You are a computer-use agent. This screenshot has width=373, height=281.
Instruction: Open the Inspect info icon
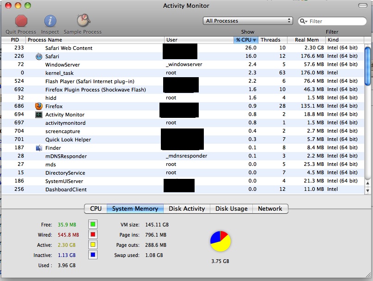click(50, 21)
